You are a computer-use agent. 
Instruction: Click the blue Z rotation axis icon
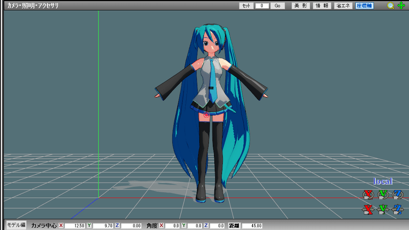pyautogui.click(x=398, y=194)
